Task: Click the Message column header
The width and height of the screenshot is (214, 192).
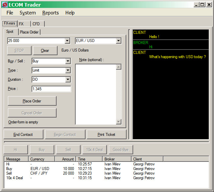Action: coord(16,159)
